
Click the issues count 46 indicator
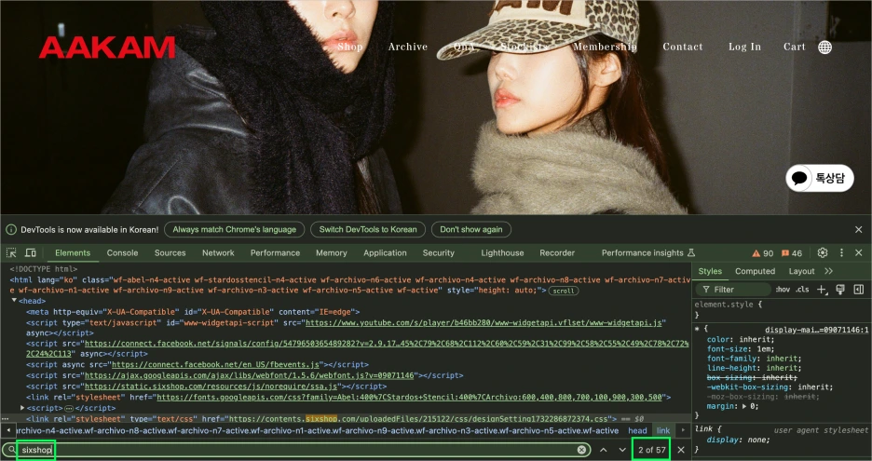[x=792, y=253]
